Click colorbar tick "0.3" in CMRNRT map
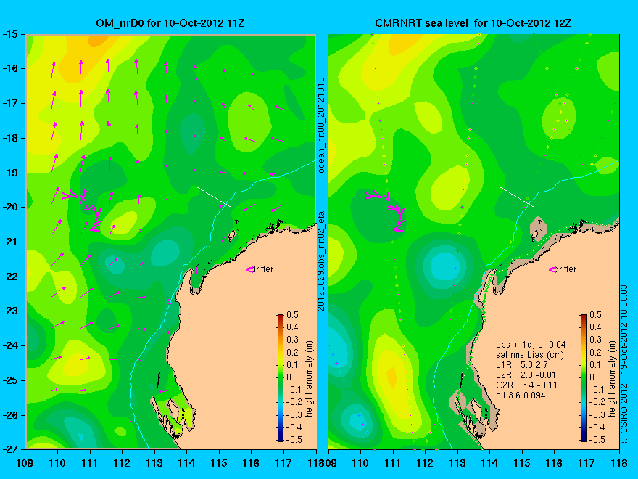Viewport: 638px width, 479px height. pyautogui.click(x=595, y=340)
